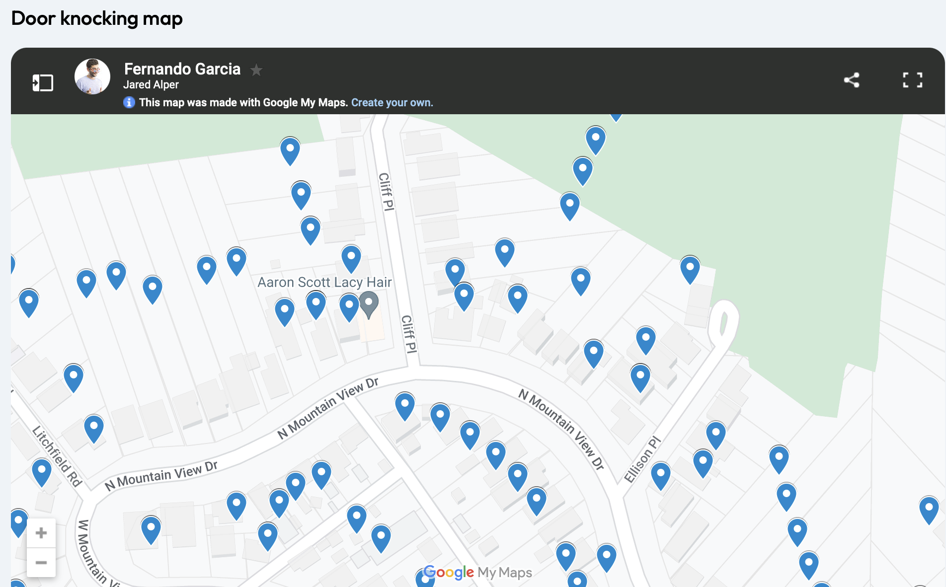Zoom in on the map
This screenshot has width=946, height=587.
pos(41,533)
